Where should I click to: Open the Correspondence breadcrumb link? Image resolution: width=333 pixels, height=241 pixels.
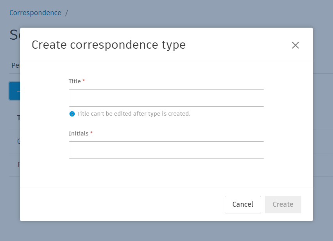(x=35, y=13)
